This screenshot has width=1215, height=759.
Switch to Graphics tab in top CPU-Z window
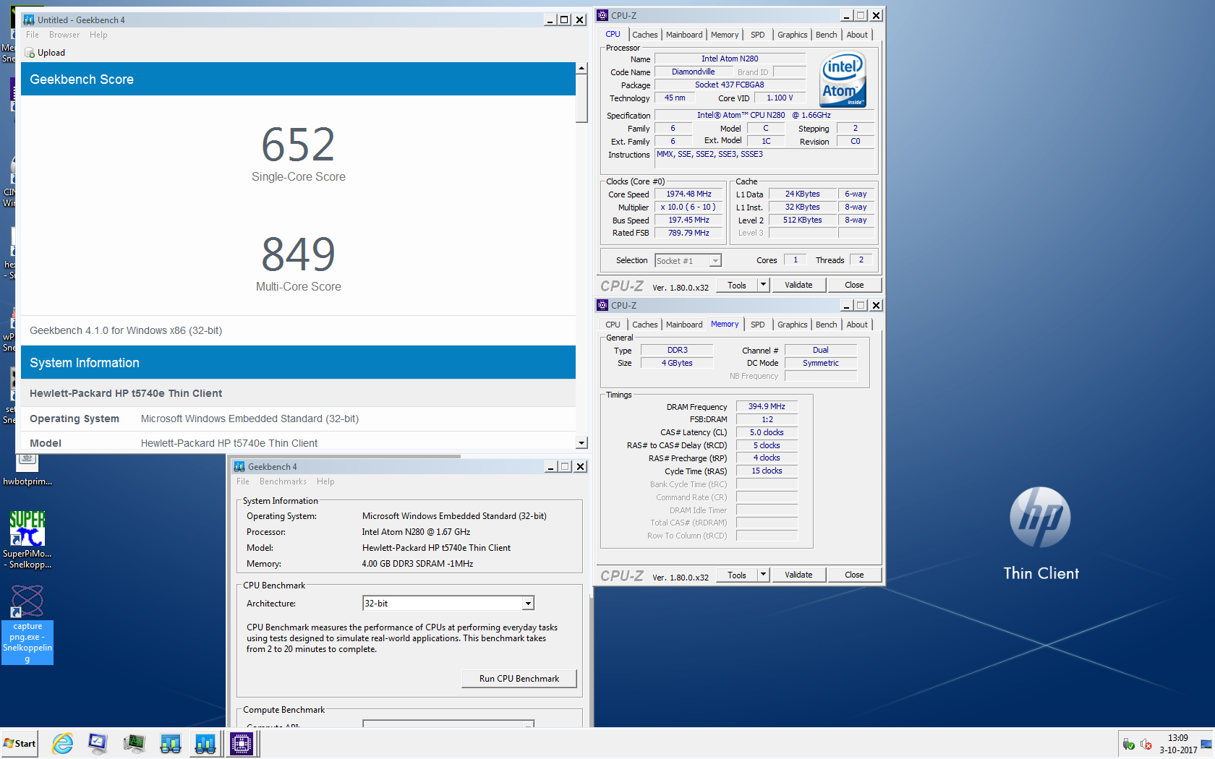click(x=792, y=35)
